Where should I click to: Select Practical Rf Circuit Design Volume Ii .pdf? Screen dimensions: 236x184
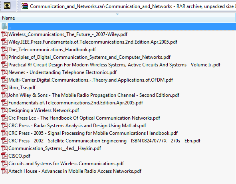click(114, 65)
